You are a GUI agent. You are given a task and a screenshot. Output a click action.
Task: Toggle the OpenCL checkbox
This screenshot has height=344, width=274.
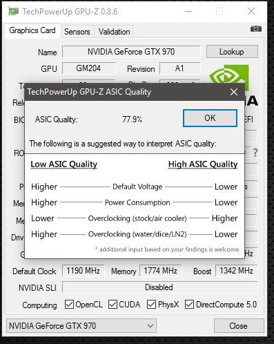pos(69,305)
